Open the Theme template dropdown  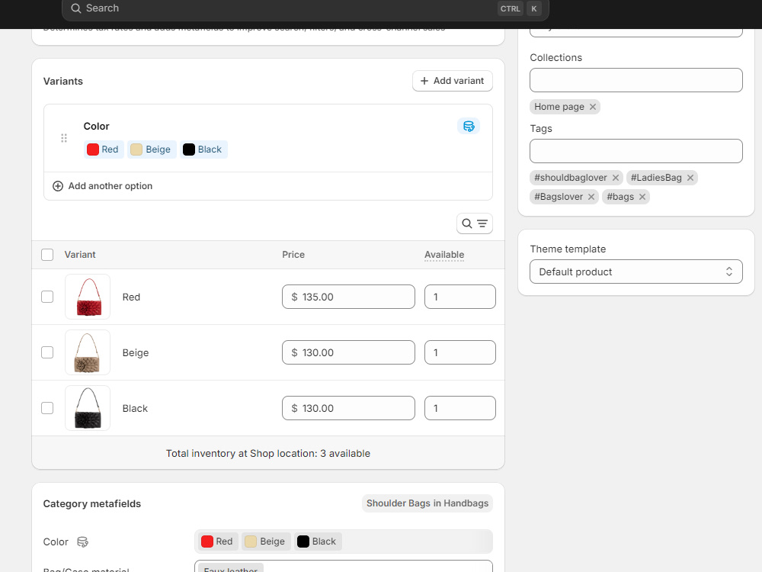(x=636, y=272)
